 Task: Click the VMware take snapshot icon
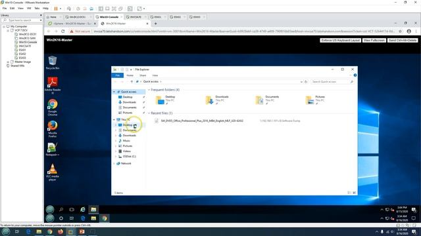click(78, 9)
